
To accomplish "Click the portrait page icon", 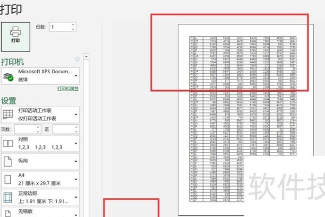I will pyautogui.click(x=8, y=161).
